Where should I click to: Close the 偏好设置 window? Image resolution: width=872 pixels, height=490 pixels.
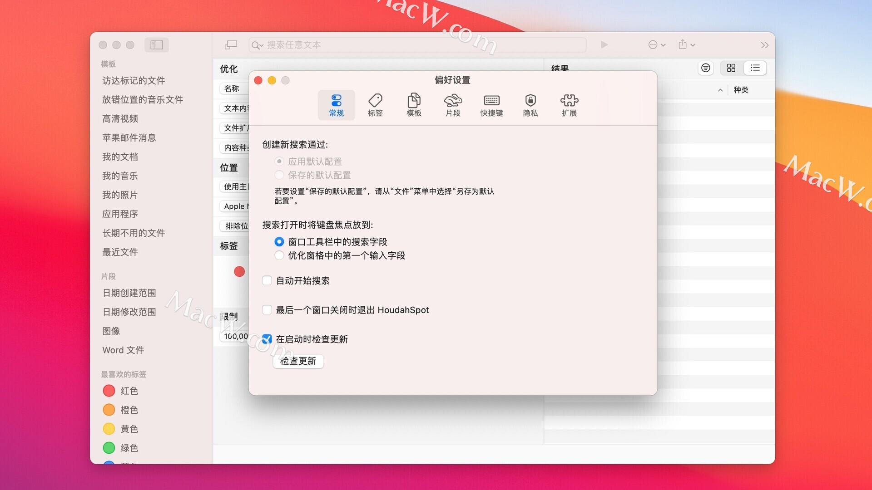pyautogui.click(x=258, y=80)
